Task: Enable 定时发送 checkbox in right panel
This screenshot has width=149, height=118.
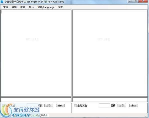Action: click(75, 105)
